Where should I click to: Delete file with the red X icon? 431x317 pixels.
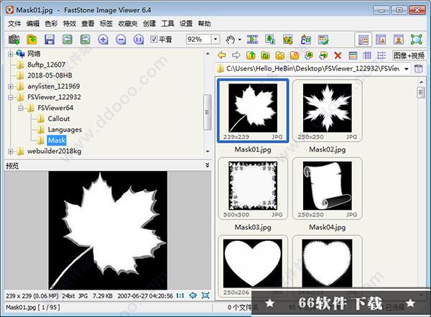tap(338, 55)
